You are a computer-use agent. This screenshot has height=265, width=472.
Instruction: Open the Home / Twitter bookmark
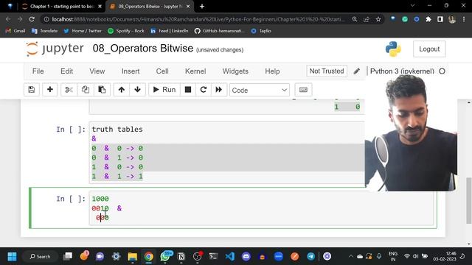[83, 31]
